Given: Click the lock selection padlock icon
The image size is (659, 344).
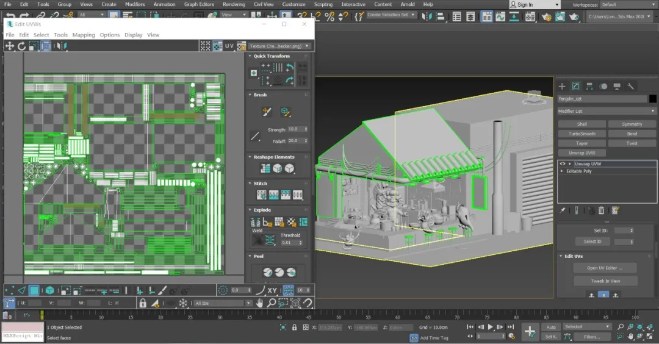Looking at the screenshot, I should click(142, 303).
